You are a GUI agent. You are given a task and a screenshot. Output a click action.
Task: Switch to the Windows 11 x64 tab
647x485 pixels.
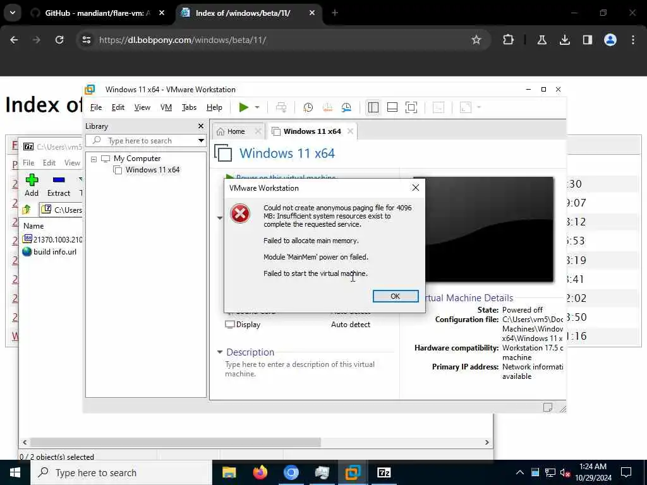(x=312, y=131)
